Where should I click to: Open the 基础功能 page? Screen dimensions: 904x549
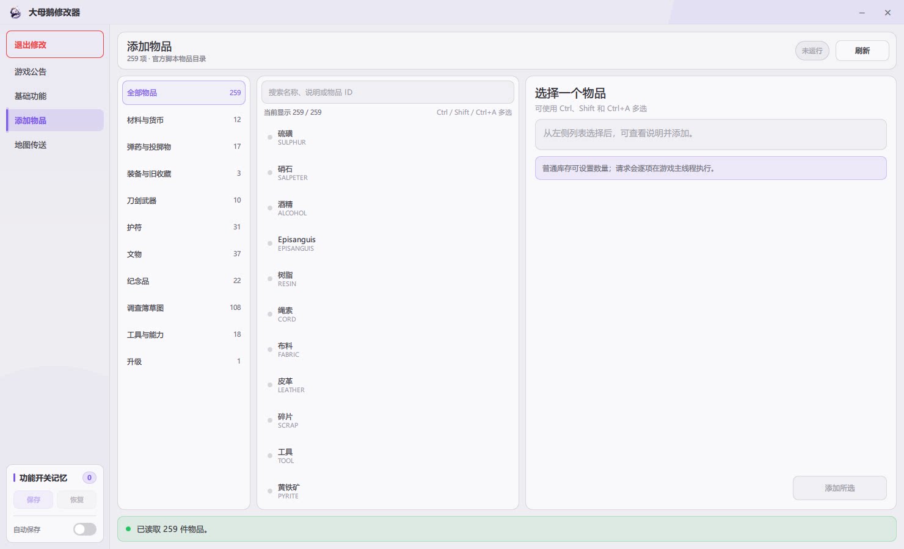pyautogui.click(x=55, y=96)
